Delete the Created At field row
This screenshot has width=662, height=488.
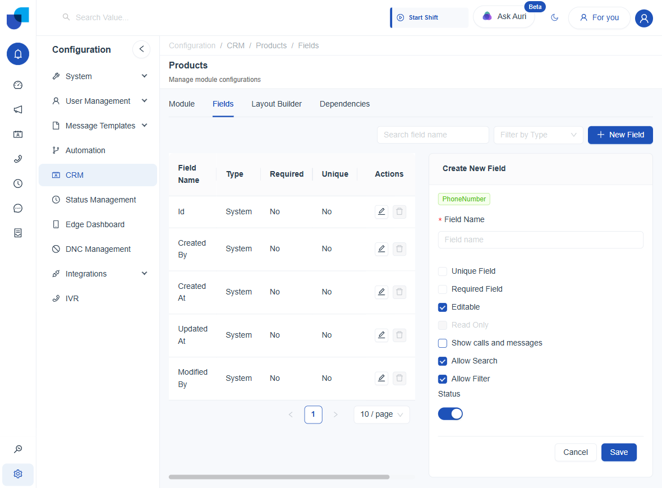[x=399, y=292]
